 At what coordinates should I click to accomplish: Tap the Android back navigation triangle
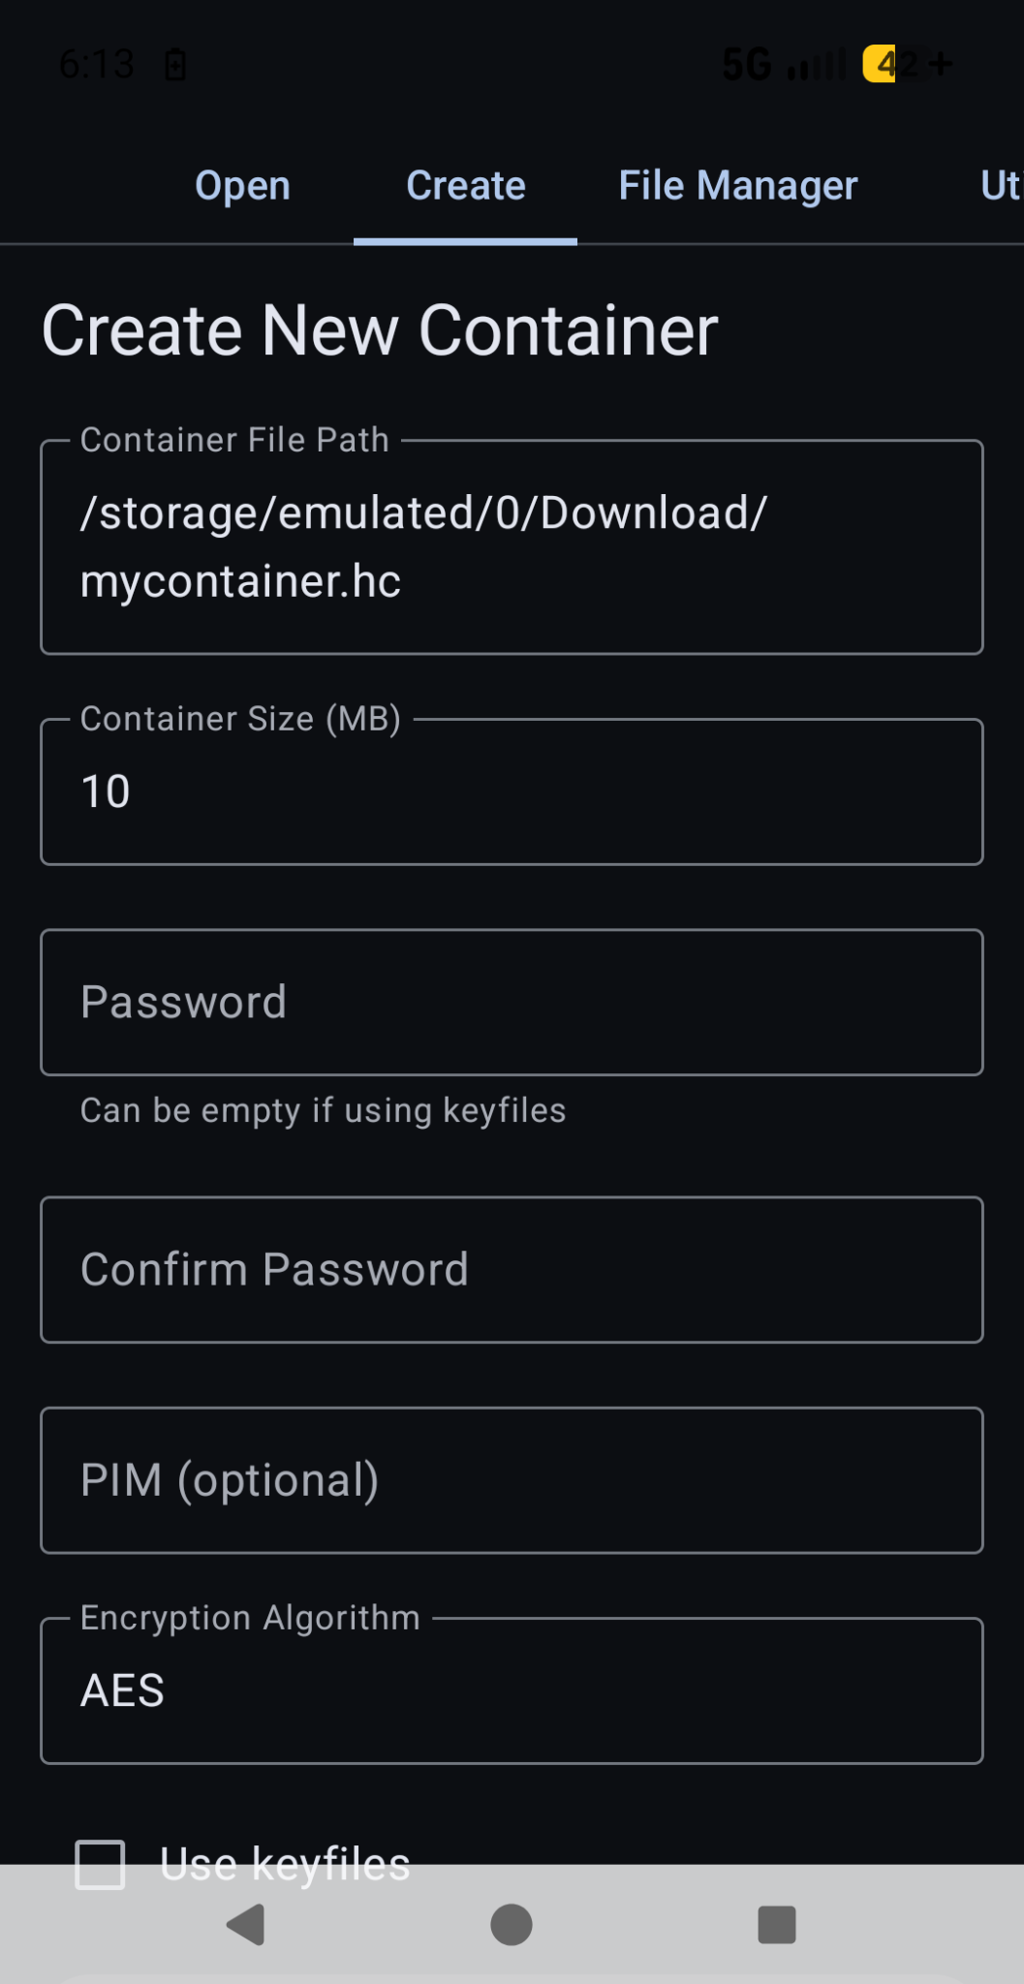[x=246, y=1925]
